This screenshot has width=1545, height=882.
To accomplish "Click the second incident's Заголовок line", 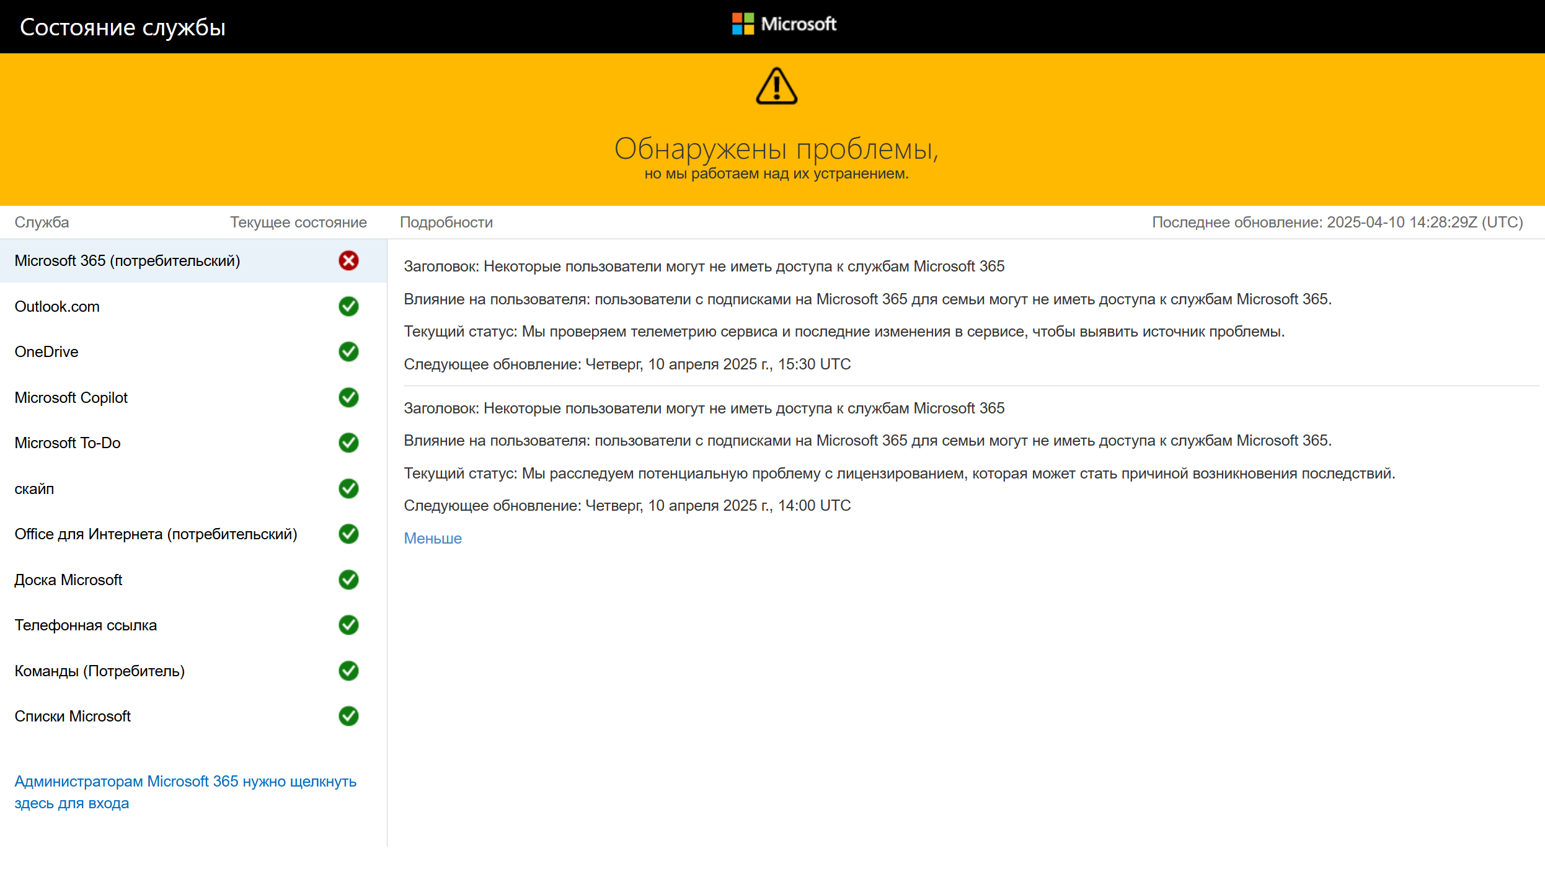I will click(704, 408).
